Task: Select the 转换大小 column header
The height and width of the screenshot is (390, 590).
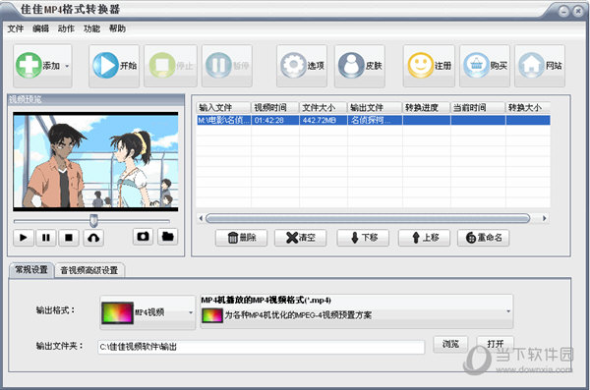Action: 528,107
